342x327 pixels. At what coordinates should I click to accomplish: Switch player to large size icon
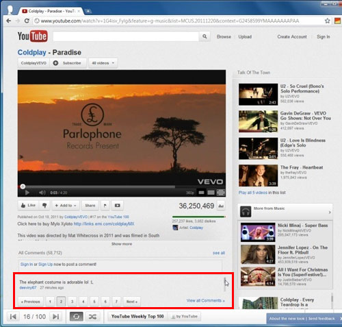[211, 193]
